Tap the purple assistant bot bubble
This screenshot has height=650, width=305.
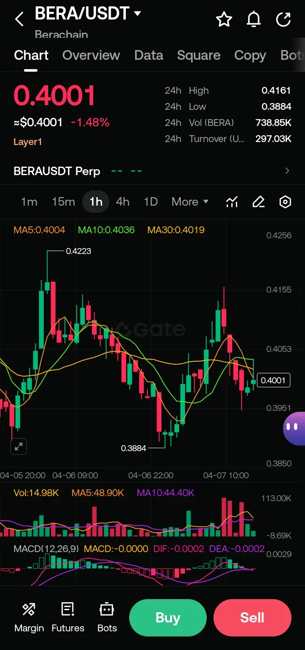point(294,428)
